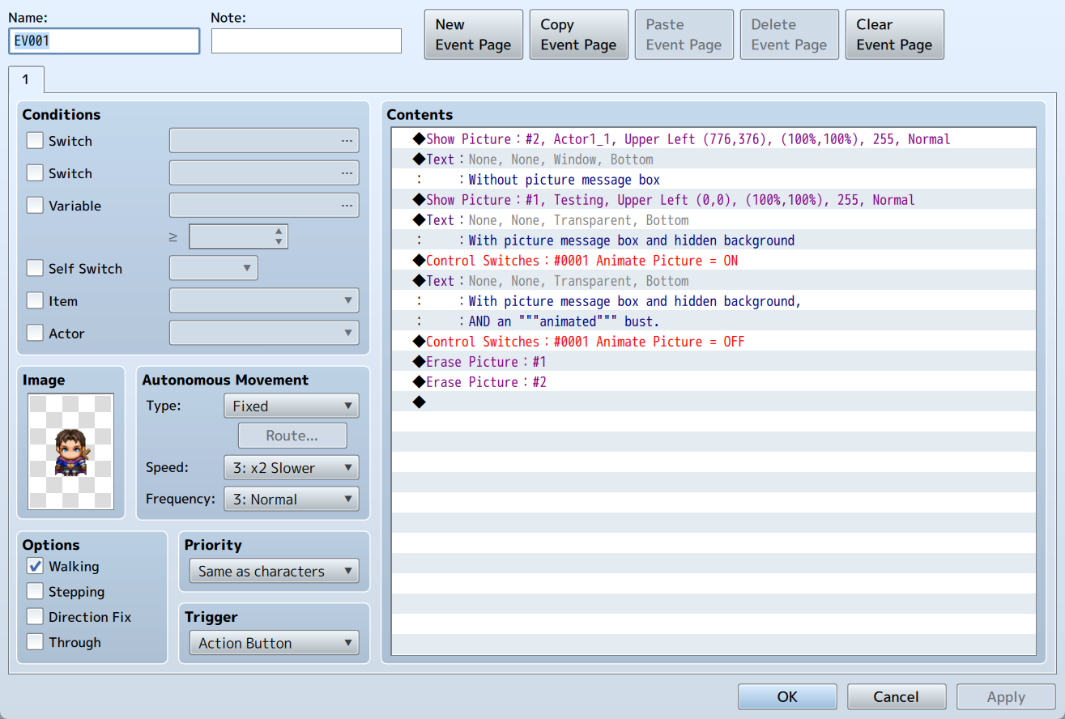Open the Trigger dropdown showing Action Button
The height and width of the screenshot is (719, 1065).
[x=274, y=643]
